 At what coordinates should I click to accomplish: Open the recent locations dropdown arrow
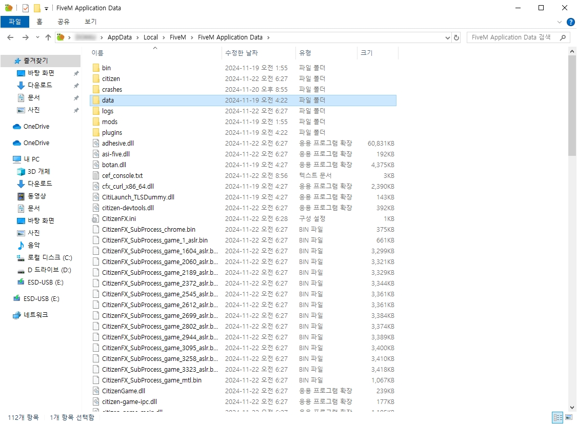[x=37, y=37]
